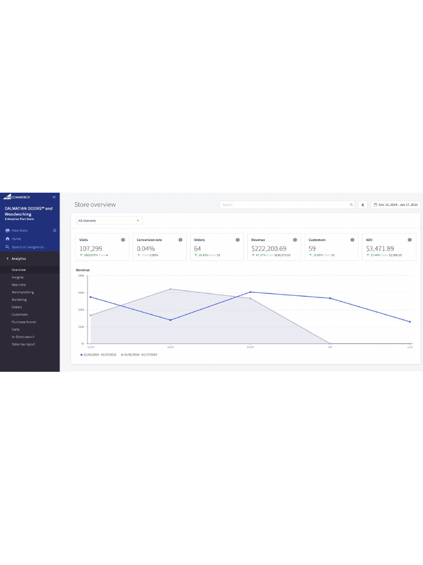This screenshot has width=423, height=565.
Task: Open Insights analytics page
Action: click(18, 278)
